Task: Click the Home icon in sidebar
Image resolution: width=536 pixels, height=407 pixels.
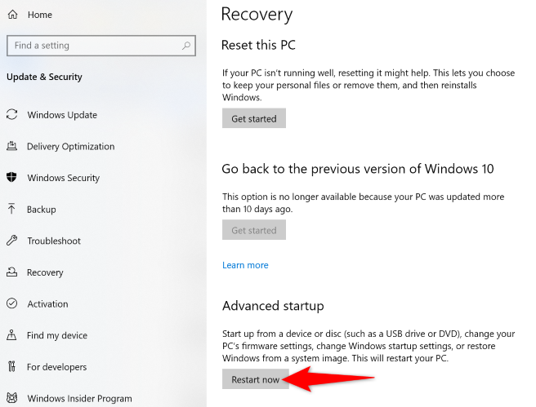Action: (11, 15)
